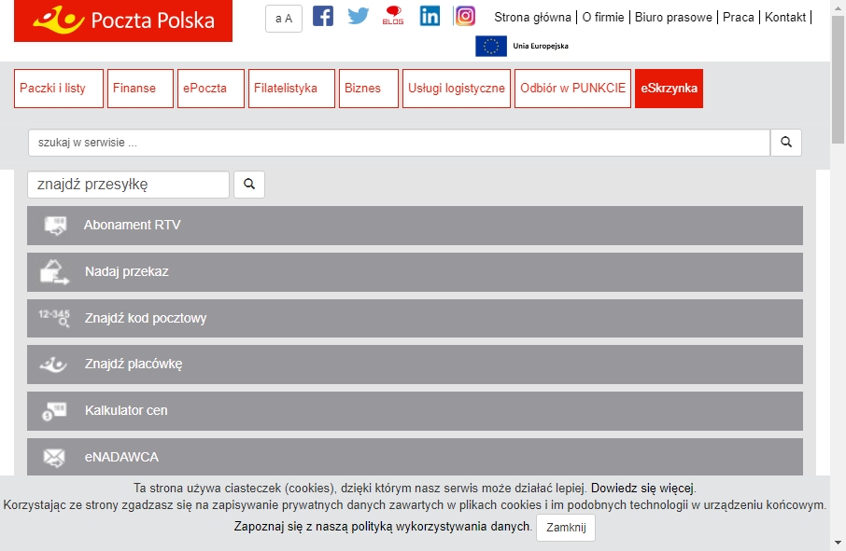
Task: Open the Twitter profile icon
Action: point(359,16)
